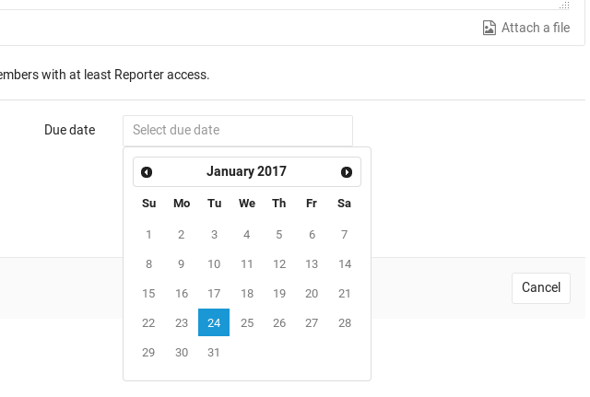The image size is (590, 397).
Task: Pick January 7 on the calendar
Action: 344,235
